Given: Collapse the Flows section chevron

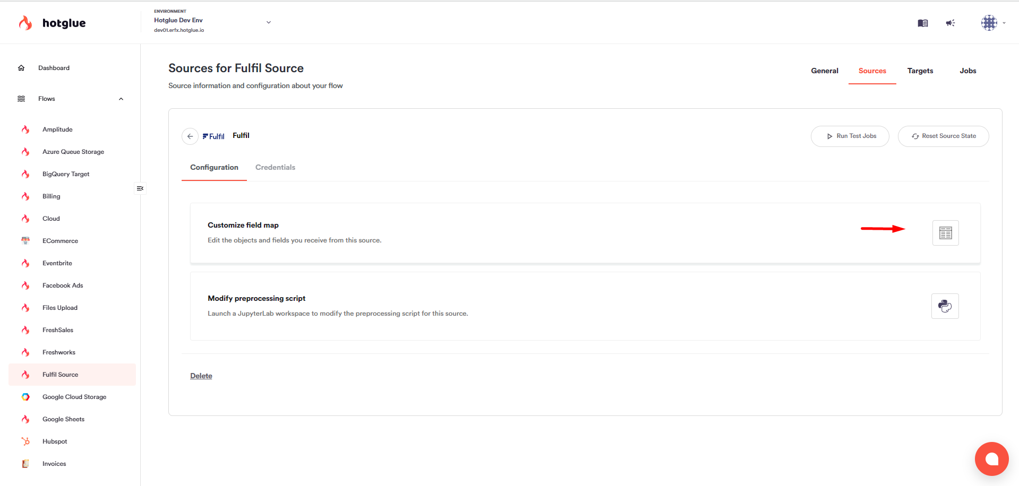Looking at the screenshot, I should coord(121,99).
